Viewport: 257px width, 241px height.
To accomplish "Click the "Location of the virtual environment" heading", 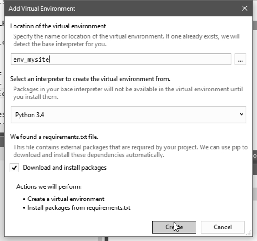I will tap(58, 26).
